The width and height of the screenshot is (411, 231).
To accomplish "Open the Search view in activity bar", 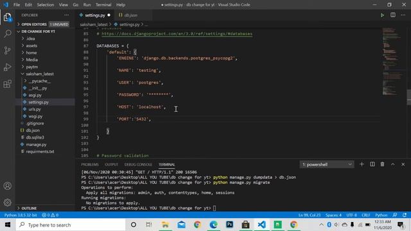I will tap(7, 33).
